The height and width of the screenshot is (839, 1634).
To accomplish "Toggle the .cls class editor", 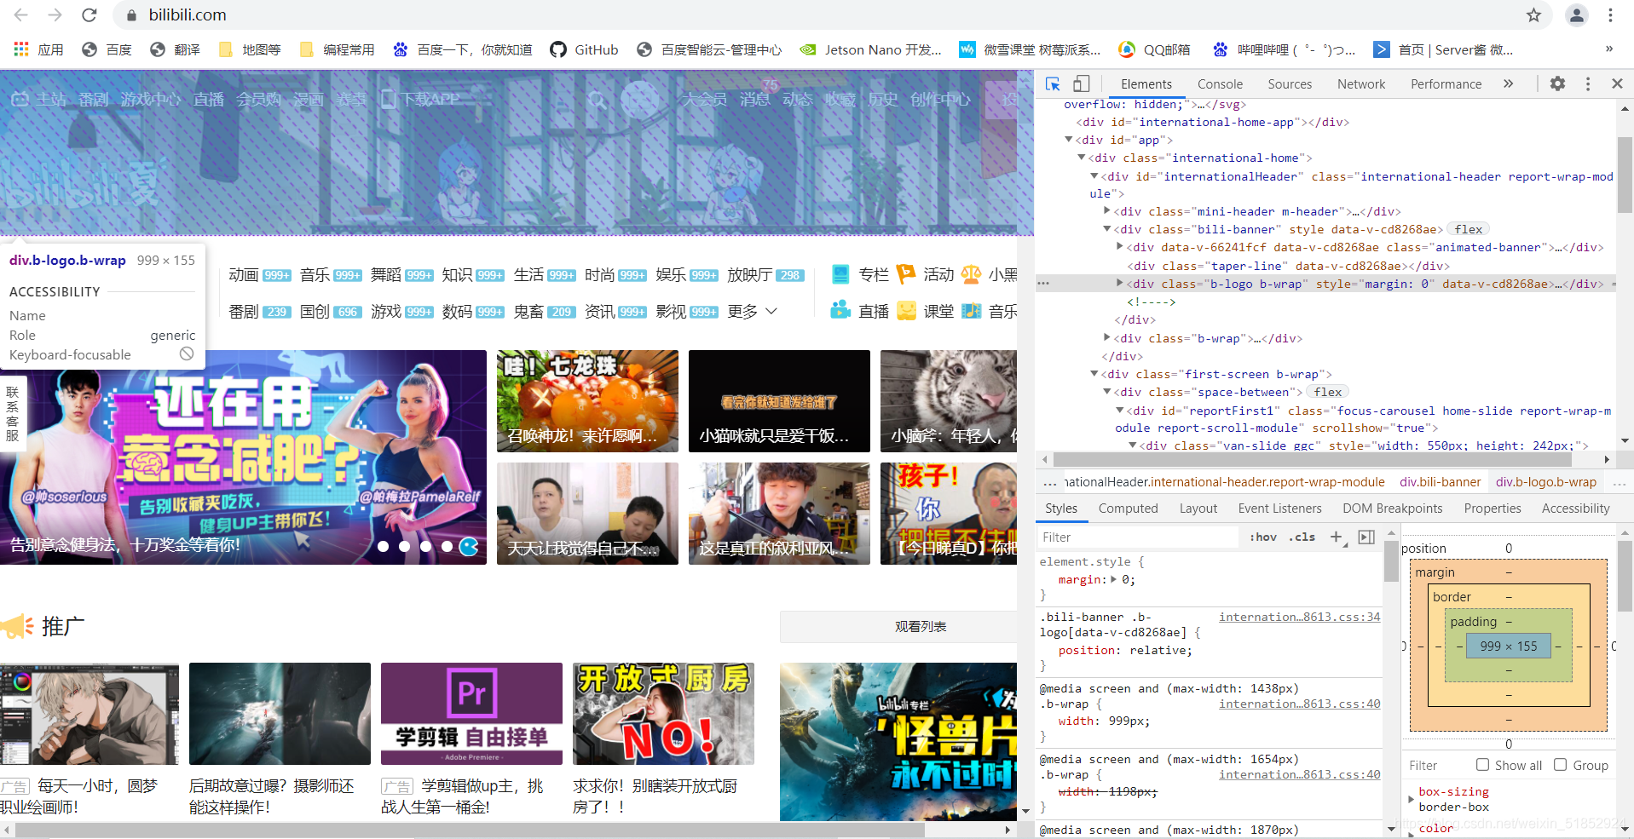I will click(1302, 537).
